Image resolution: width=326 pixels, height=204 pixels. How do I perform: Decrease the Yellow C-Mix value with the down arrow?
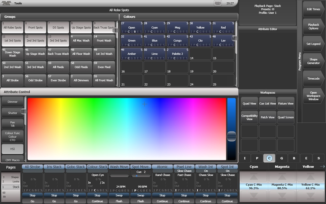pos(310,196)
